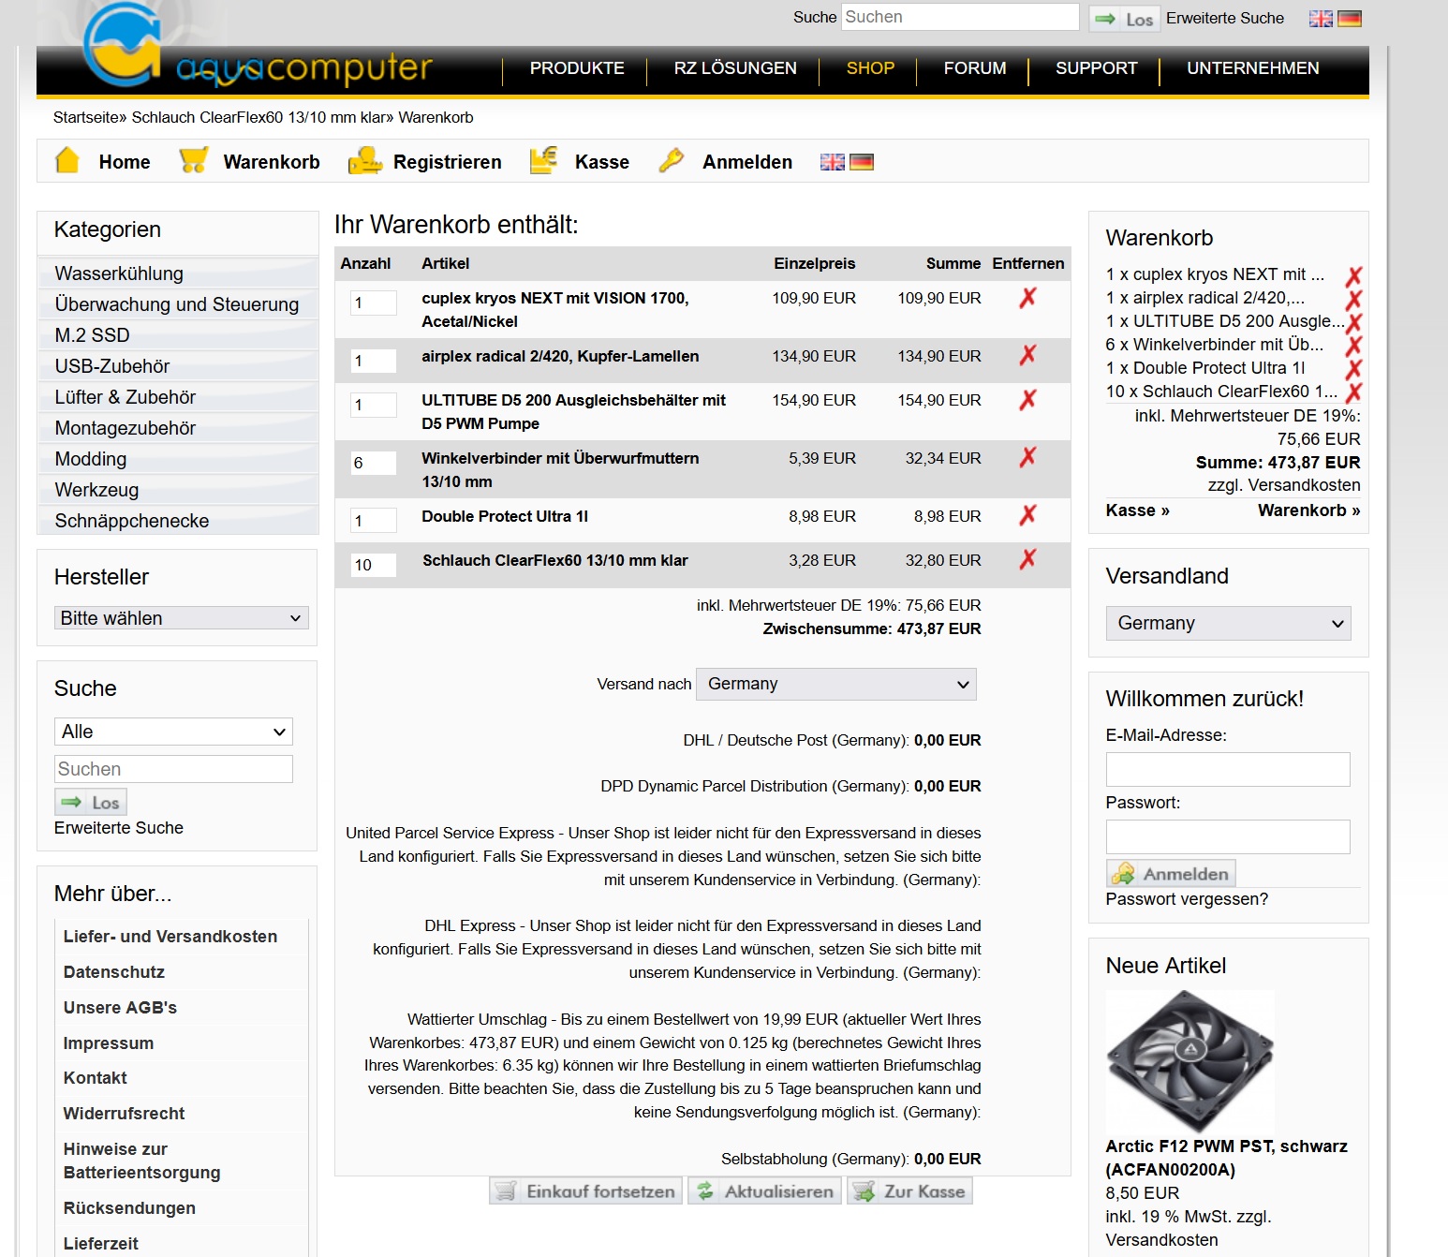
Task: Delete Winkelverbinder in sidebar Warenkorb
Action: pyautogui.click(x=1353, y=347)
